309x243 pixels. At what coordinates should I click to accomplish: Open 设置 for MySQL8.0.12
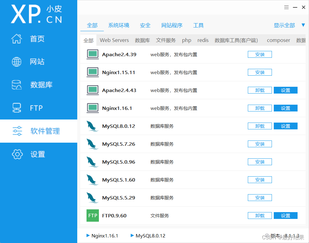(286, 126)
